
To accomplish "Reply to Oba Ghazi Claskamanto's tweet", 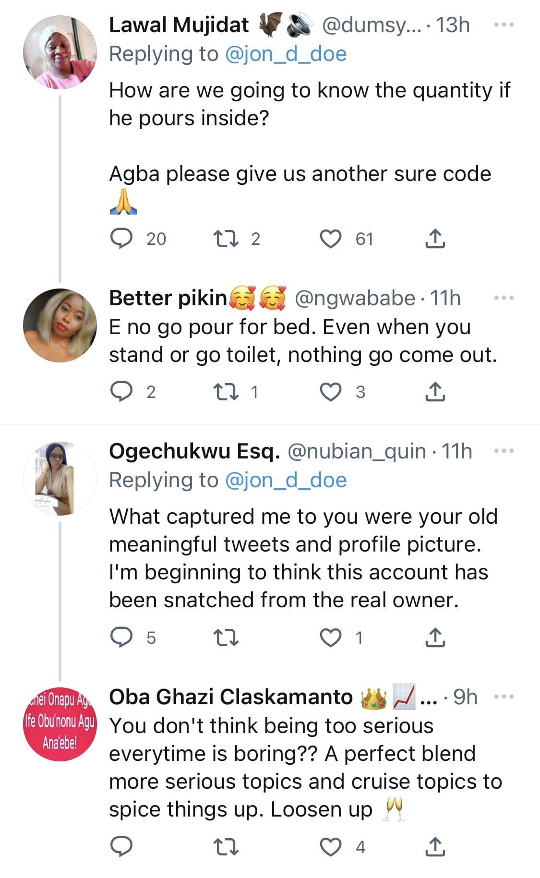I will pos(121,847).
